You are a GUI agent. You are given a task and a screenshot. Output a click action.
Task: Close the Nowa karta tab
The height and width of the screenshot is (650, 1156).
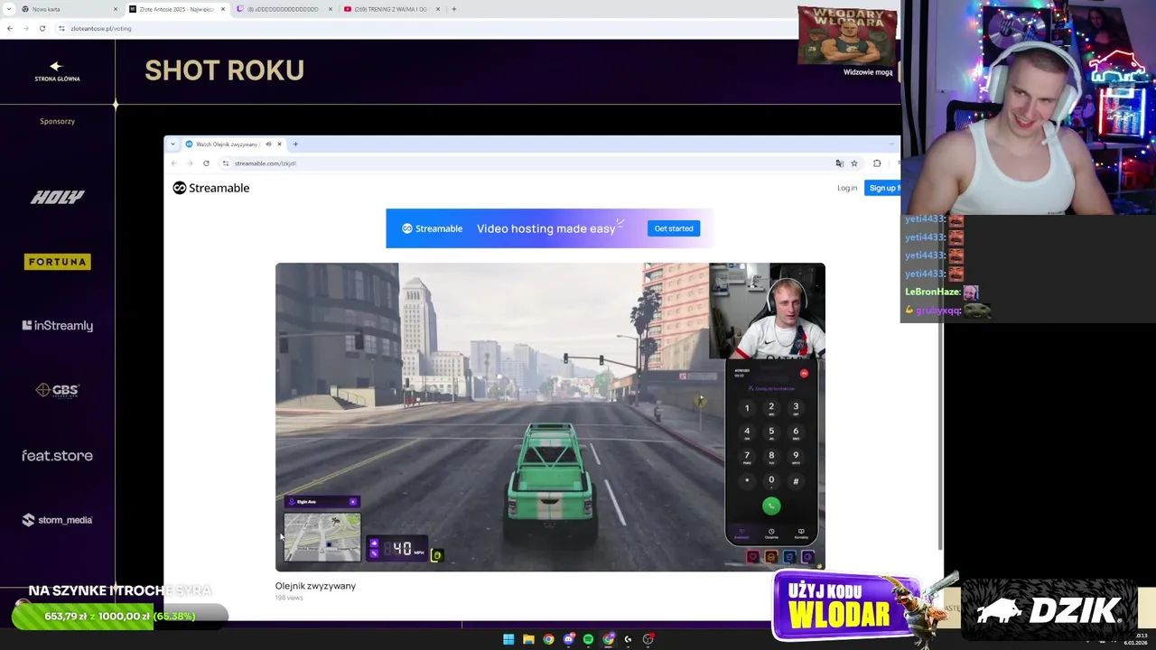point(116,9)
